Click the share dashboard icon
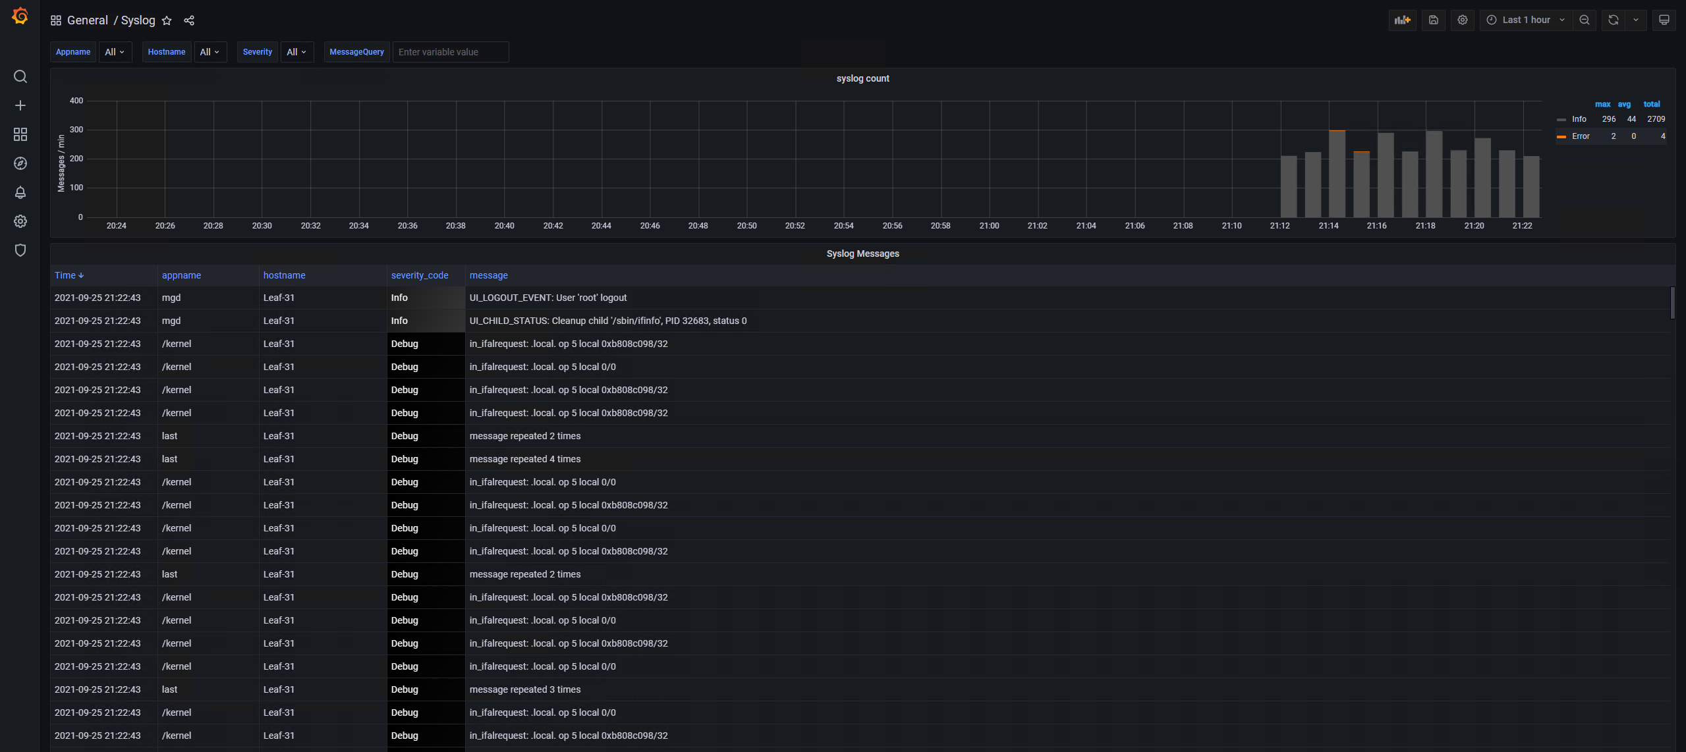 click(x=189, y=20)
